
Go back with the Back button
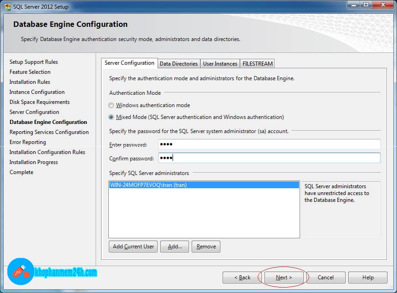(x=242, y=278)
